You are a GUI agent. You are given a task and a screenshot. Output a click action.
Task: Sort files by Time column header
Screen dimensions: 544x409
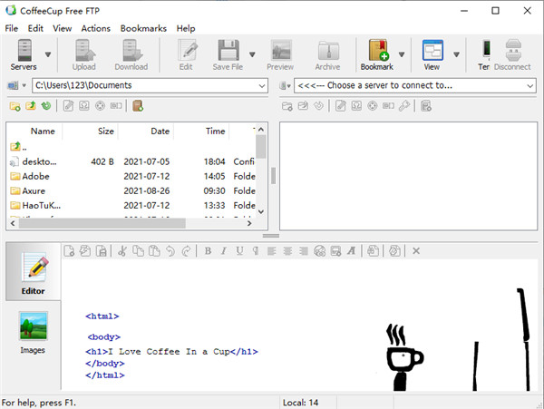pos(201,131)
